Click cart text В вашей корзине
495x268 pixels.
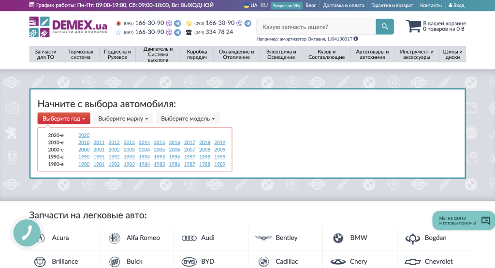(x=445, y=23)
